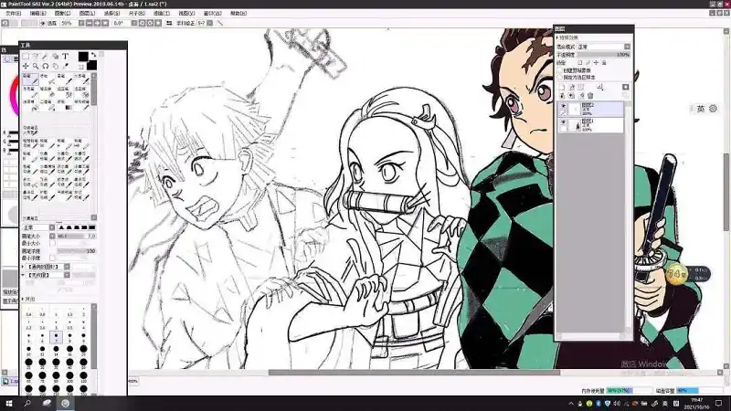Screen dimensions: 731x411
Task: Select the lasso selection tool
Action: [x=36, y=57]
